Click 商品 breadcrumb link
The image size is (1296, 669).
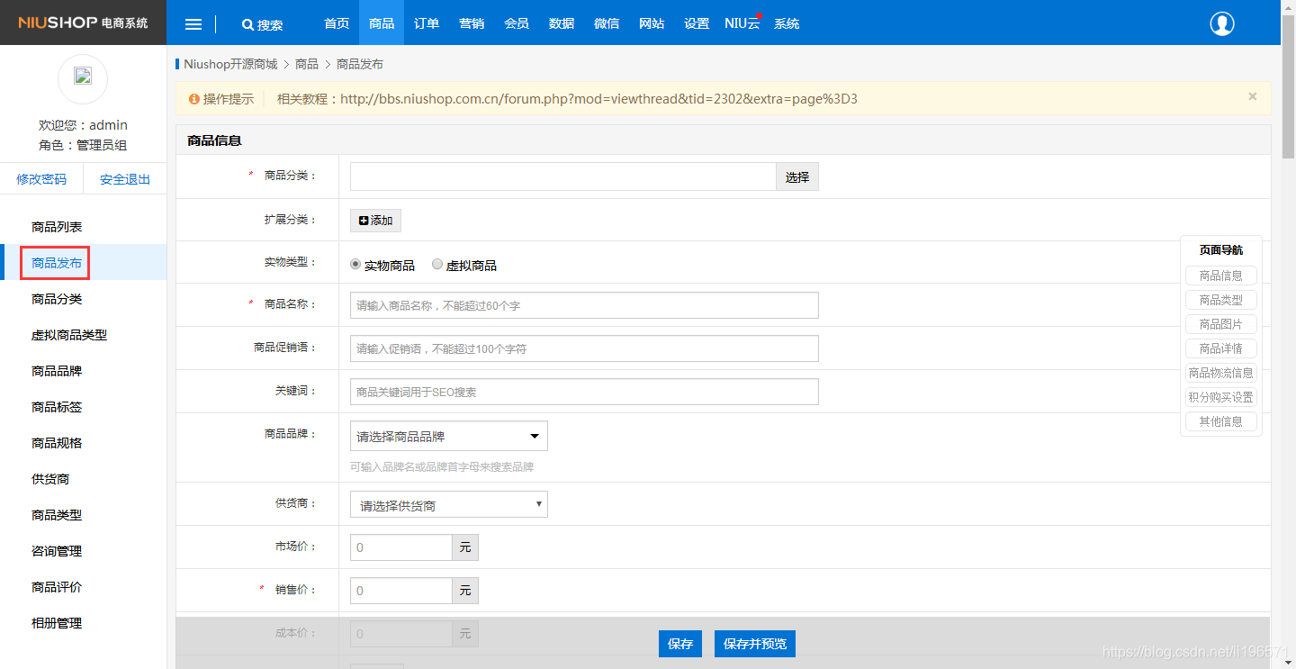click(x=307, y=64)
